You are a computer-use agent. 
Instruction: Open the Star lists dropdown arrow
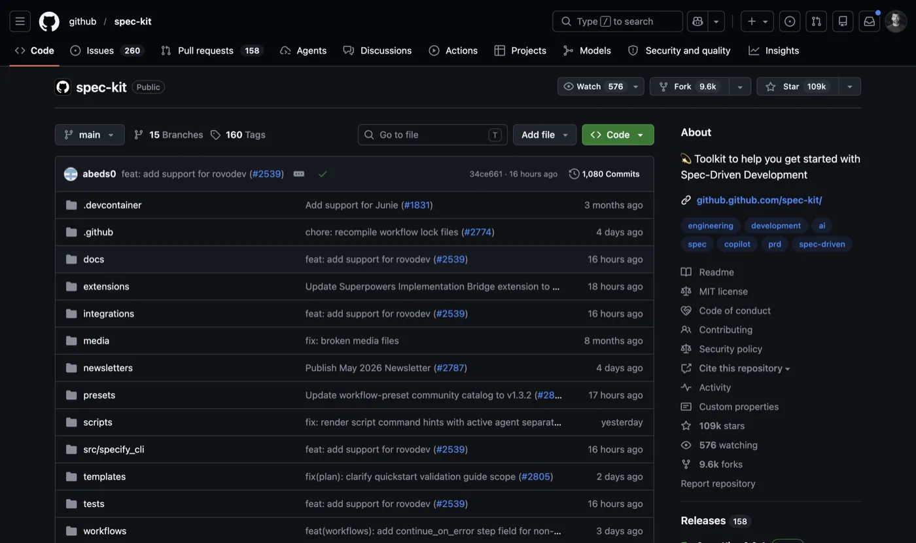[850, 86]
